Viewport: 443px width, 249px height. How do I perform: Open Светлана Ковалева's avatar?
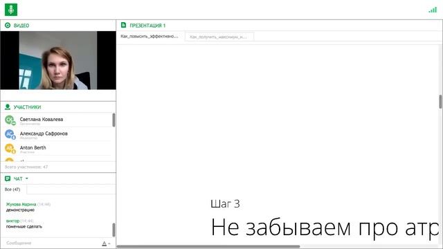pyautogui.click(x=10, y=120)
